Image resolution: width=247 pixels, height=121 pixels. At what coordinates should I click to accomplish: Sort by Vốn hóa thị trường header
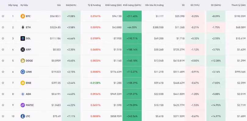[154, 5]
